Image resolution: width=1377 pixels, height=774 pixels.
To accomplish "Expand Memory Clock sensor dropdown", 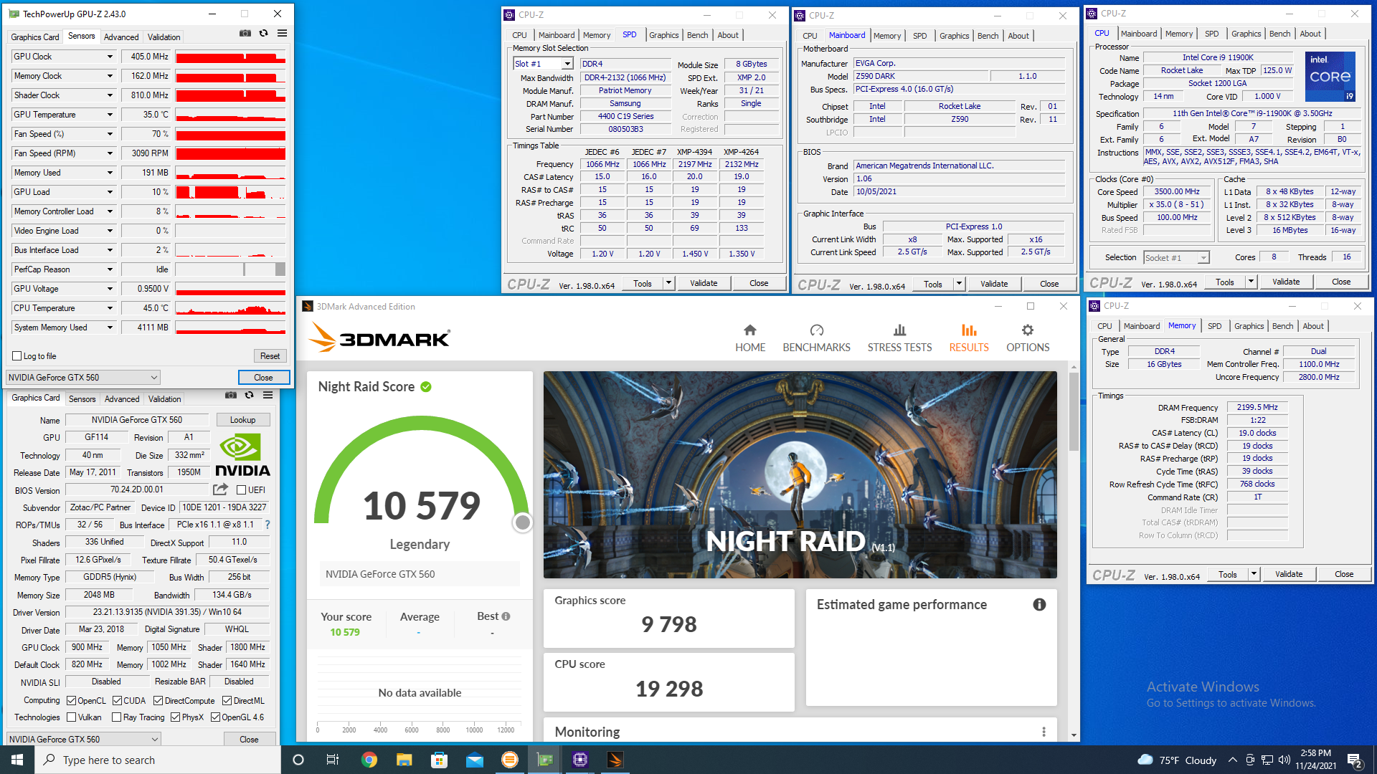I will (x=110, y=76).
